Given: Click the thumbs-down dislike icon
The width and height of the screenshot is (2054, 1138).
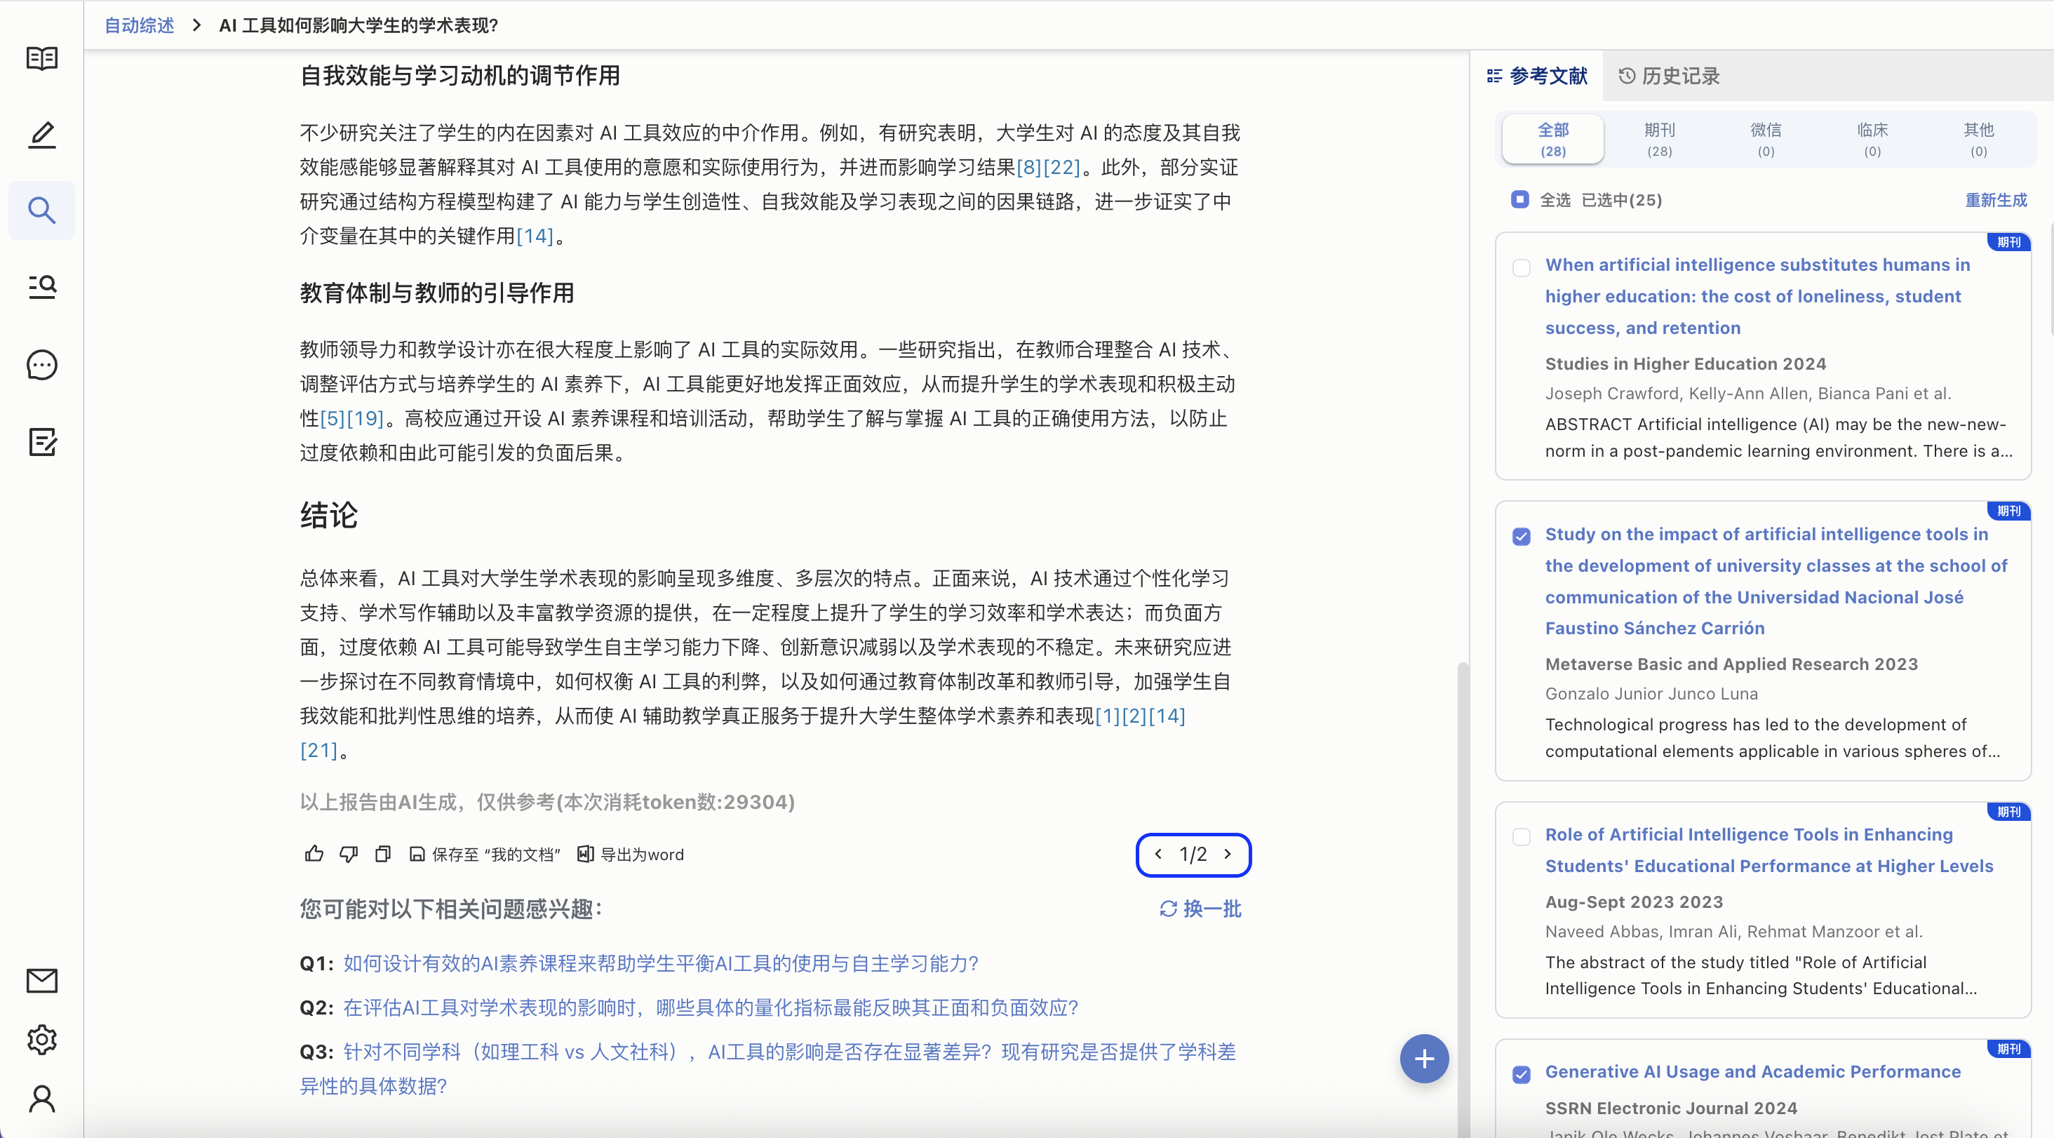Looking at the screenshot, I should tap(349, 853).
